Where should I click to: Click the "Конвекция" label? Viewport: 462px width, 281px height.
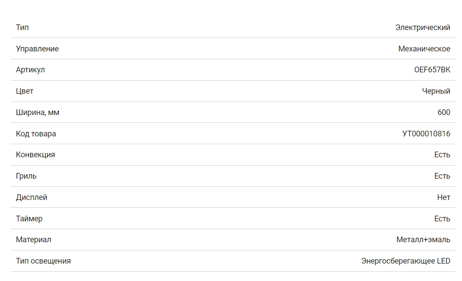pos(35,155)
